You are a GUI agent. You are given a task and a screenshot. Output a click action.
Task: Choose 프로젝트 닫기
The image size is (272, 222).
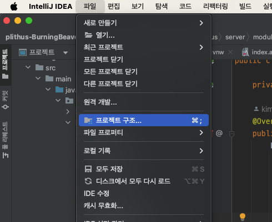point(144,59)
